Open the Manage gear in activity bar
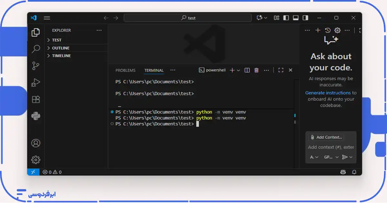 36,159
